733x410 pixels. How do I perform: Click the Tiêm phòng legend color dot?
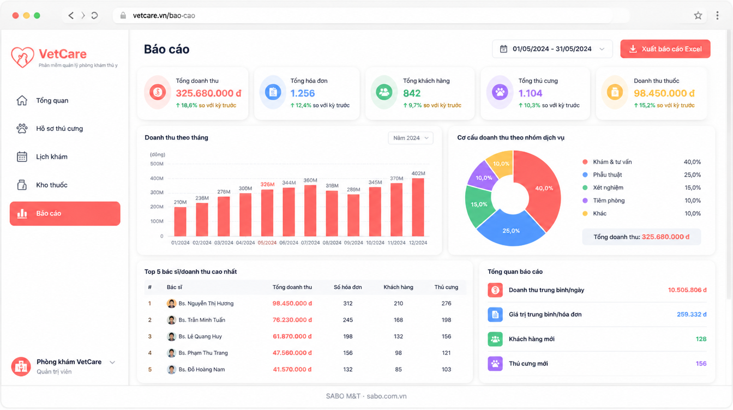[x=585, y=201]
